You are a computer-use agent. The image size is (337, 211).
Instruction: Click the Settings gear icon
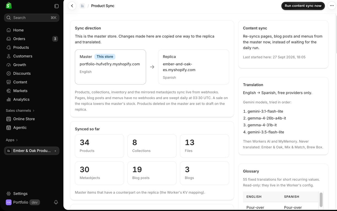click(x=9, y=194)
